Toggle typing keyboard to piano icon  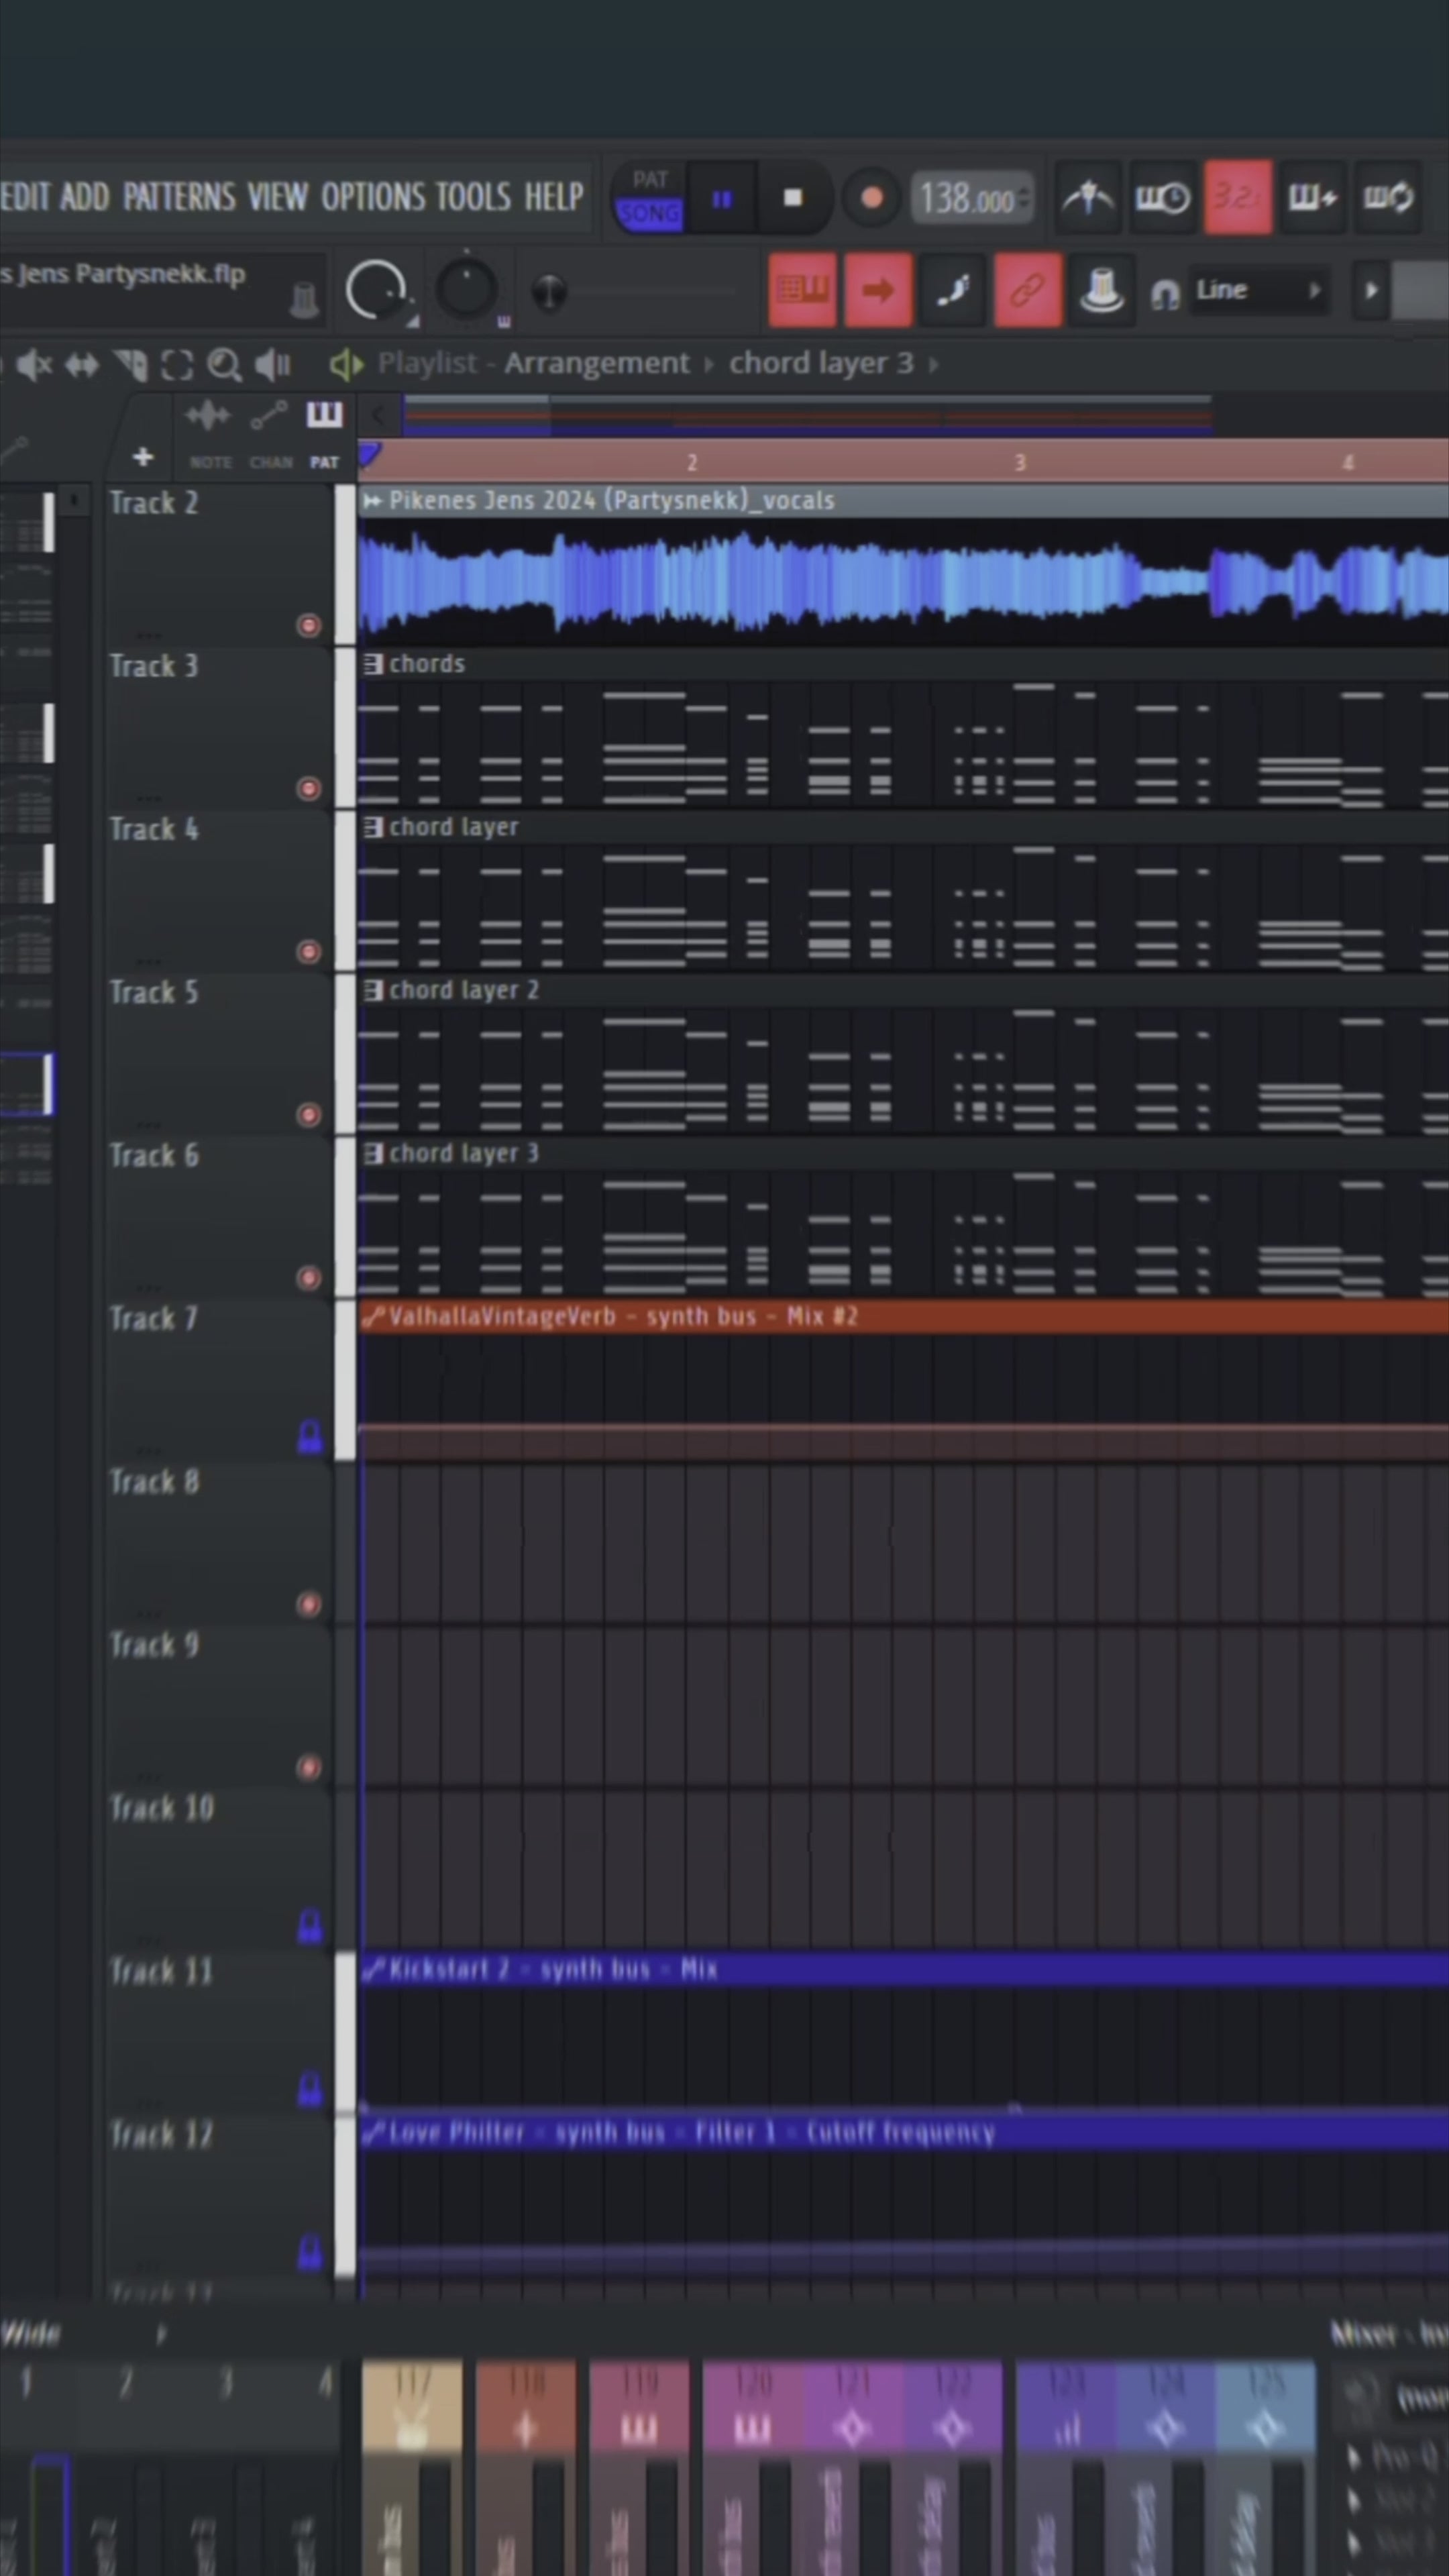point(802,290)
